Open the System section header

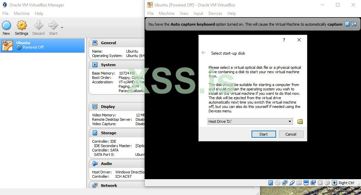(108, 65)
